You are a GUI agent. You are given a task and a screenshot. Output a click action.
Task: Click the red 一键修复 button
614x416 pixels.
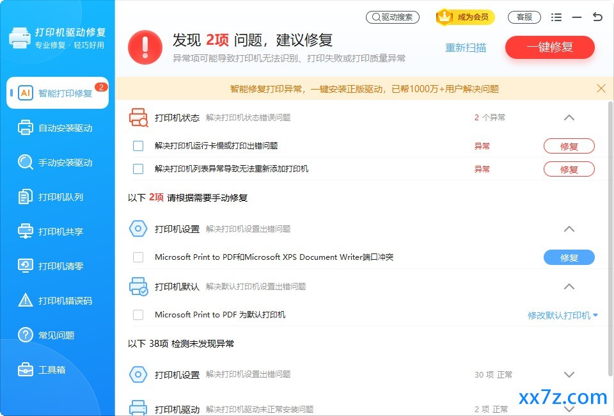[550, 47]
